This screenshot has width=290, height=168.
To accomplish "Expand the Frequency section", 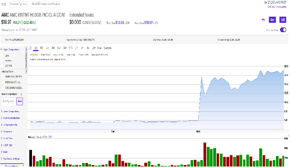I will pyautogui.click(x=6, y=131).
